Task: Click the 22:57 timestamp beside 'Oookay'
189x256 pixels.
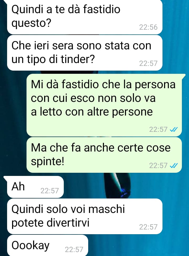Action: click(x=74, y=250)
